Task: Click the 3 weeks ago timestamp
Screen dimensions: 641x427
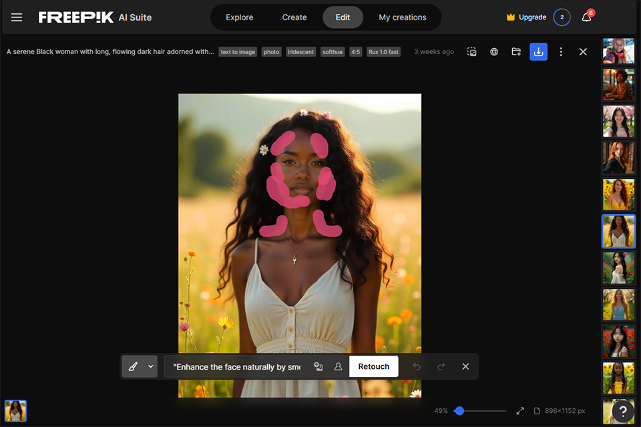Action: click(434, 51)
